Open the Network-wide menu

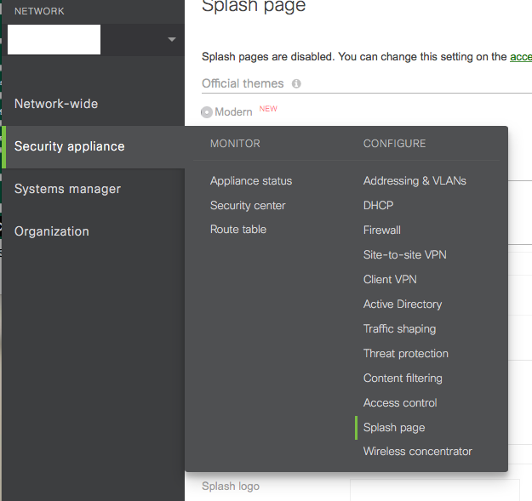pos(56,104)
